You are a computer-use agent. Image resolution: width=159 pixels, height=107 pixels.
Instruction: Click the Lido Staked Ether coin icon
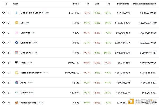[16, 13]
